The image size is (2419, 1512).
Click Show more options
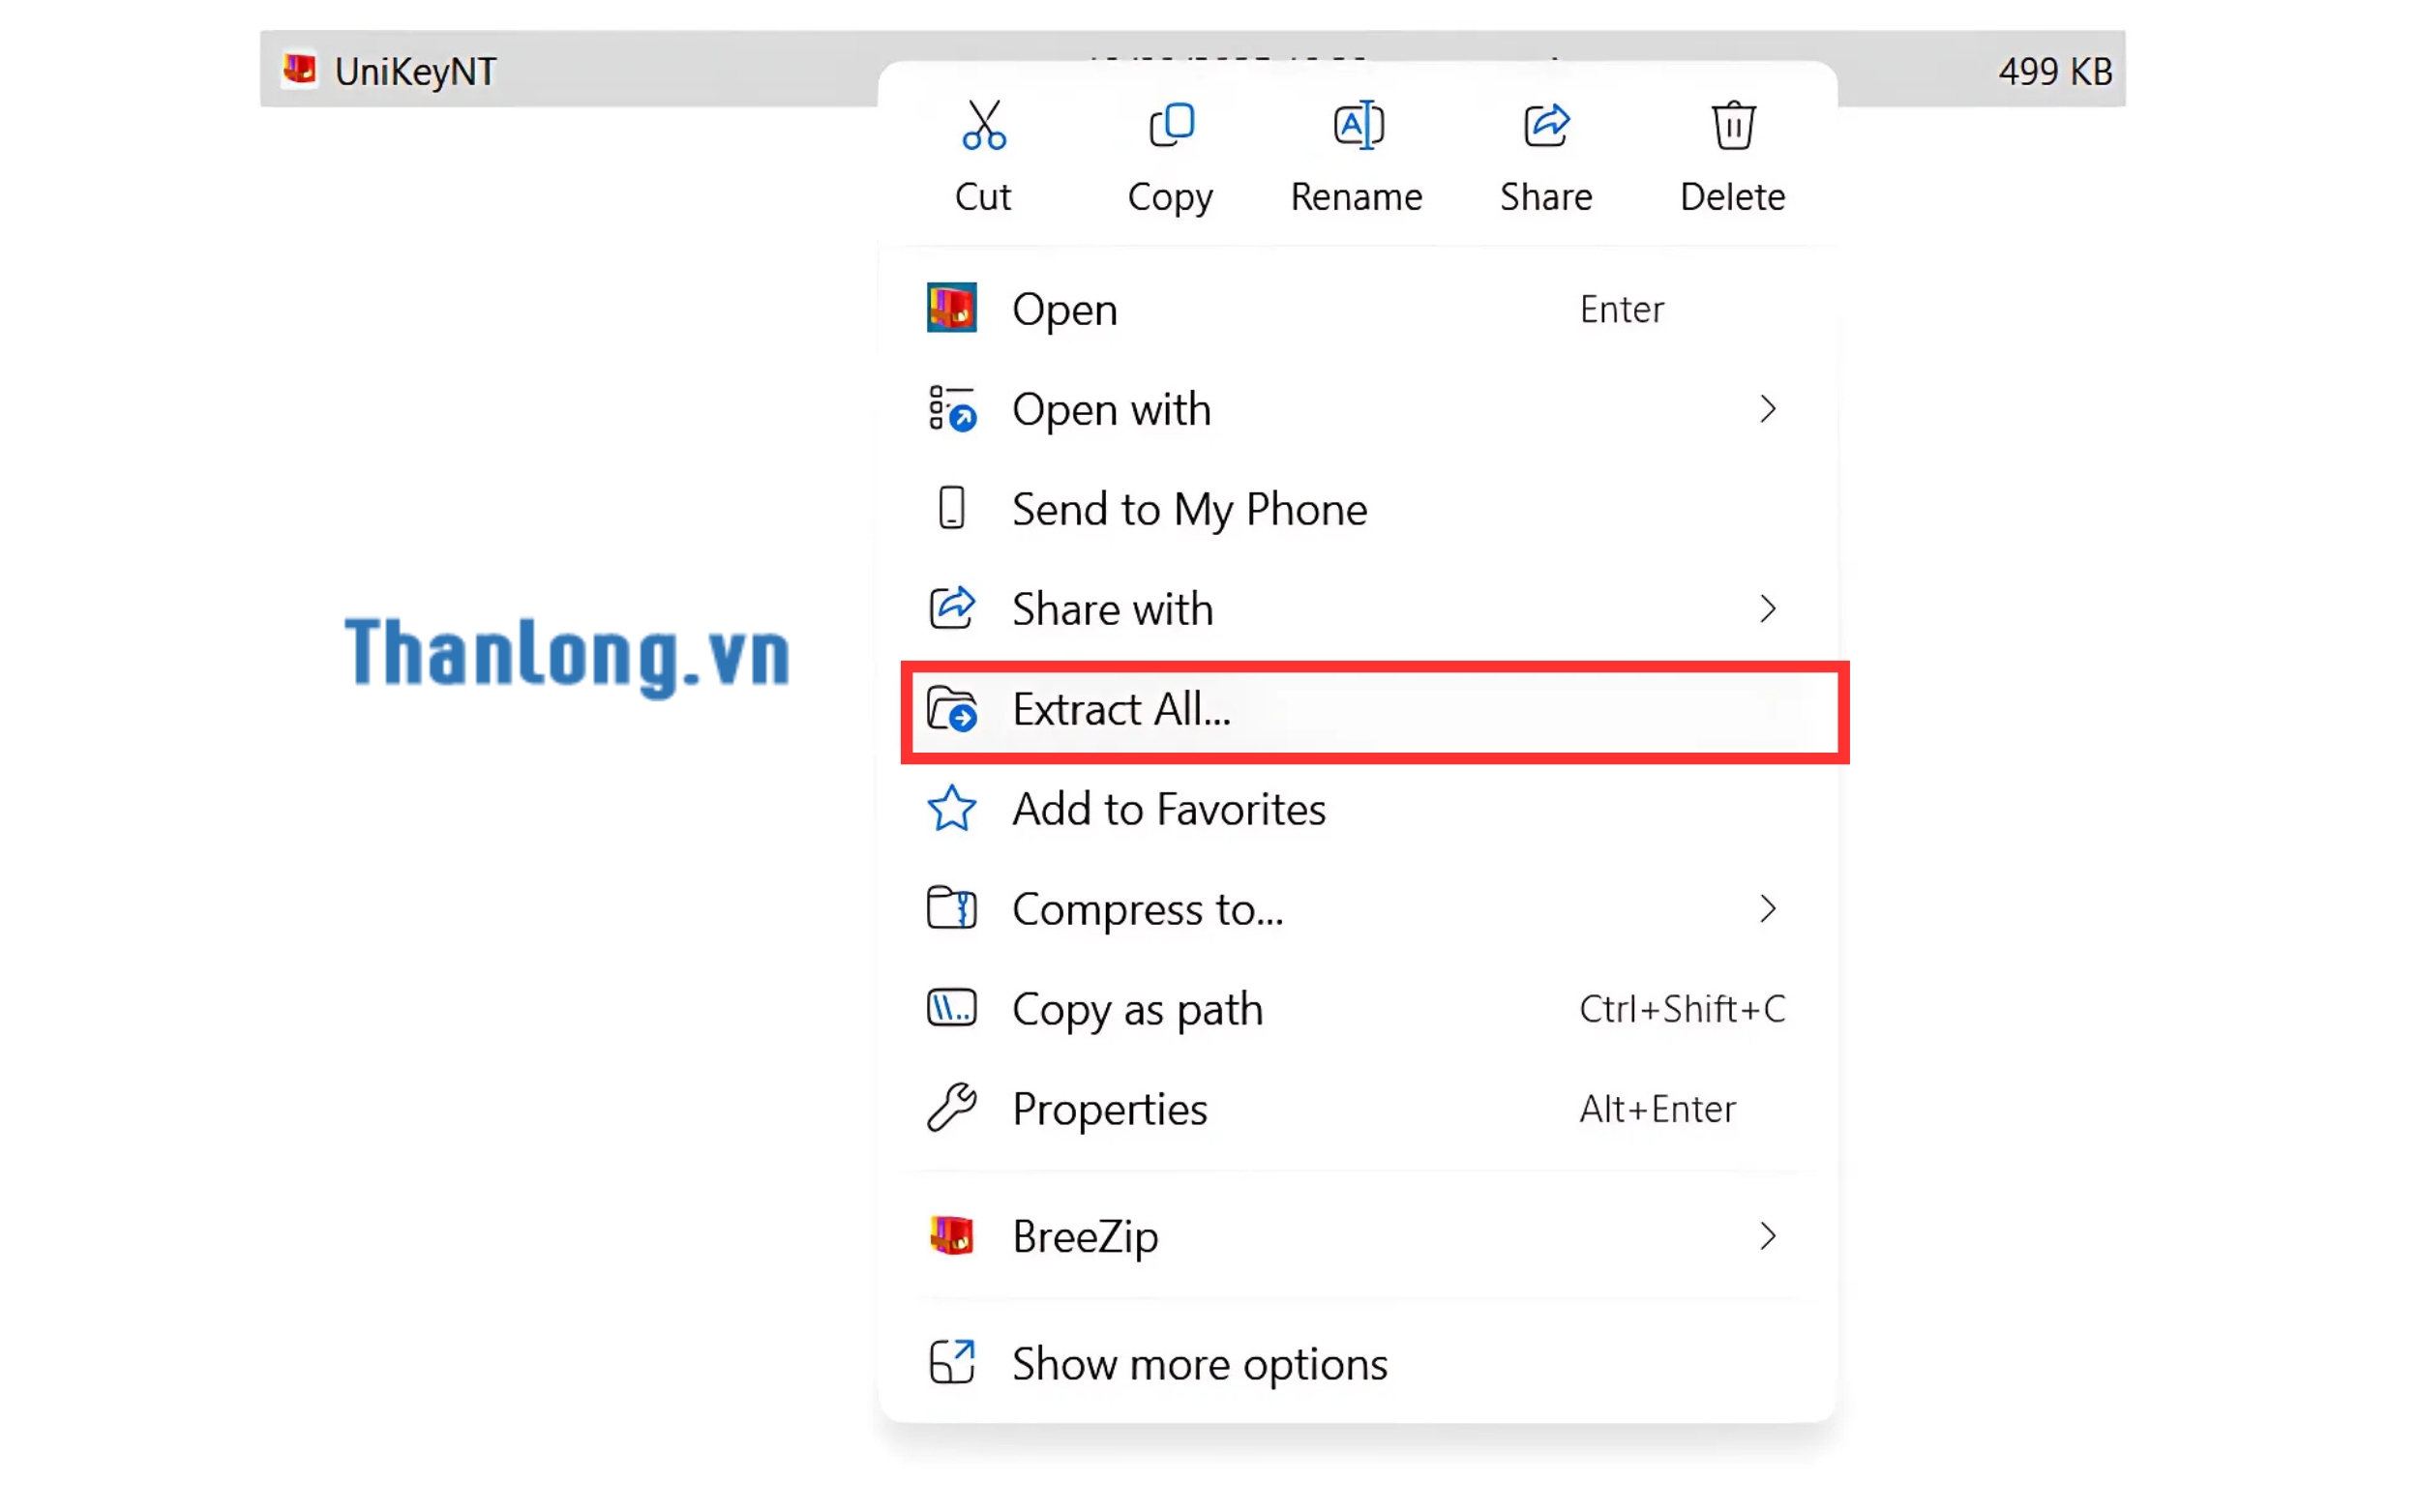coord(1198,1363)
